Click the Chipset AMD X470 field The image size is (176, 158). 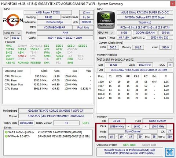click(56, 116)
